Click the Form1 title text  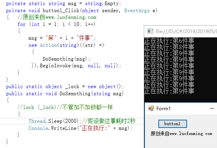coord(163,109)
